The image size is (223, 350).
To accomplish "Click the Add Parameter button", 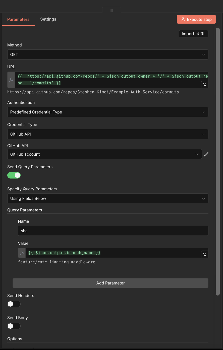I will 110,283.
